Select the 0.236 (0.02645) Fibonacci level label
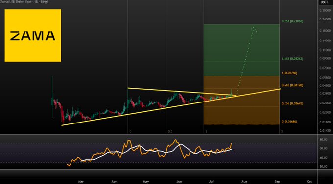 coord(292,104)
